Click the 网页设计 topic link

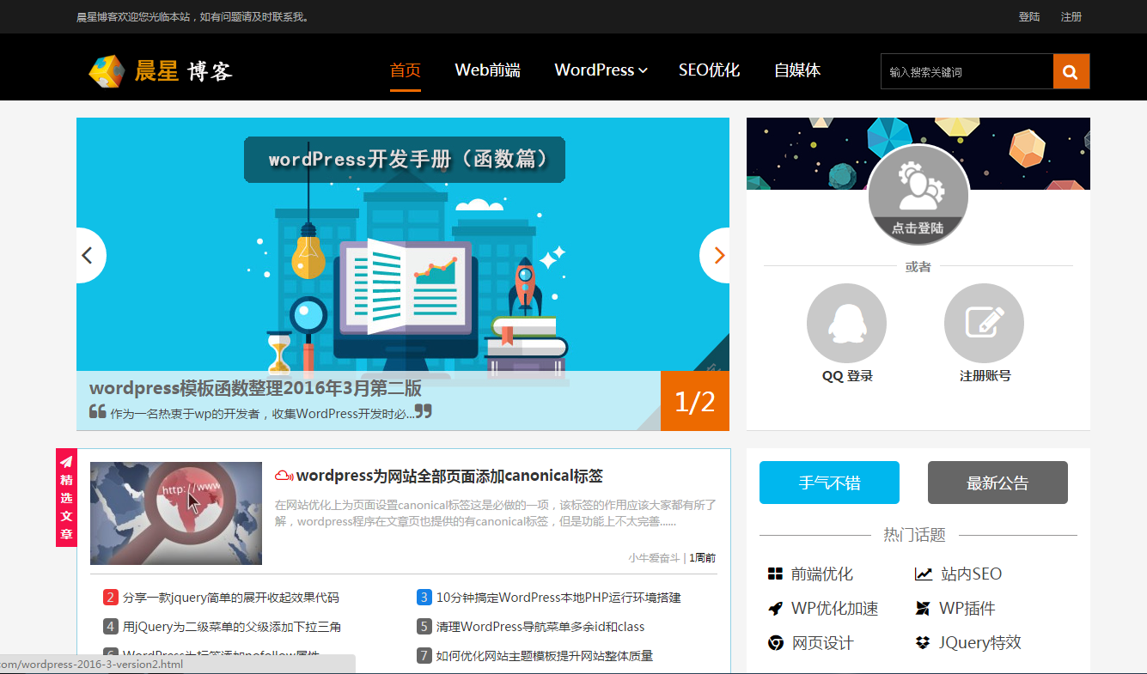tap(822, 643)
